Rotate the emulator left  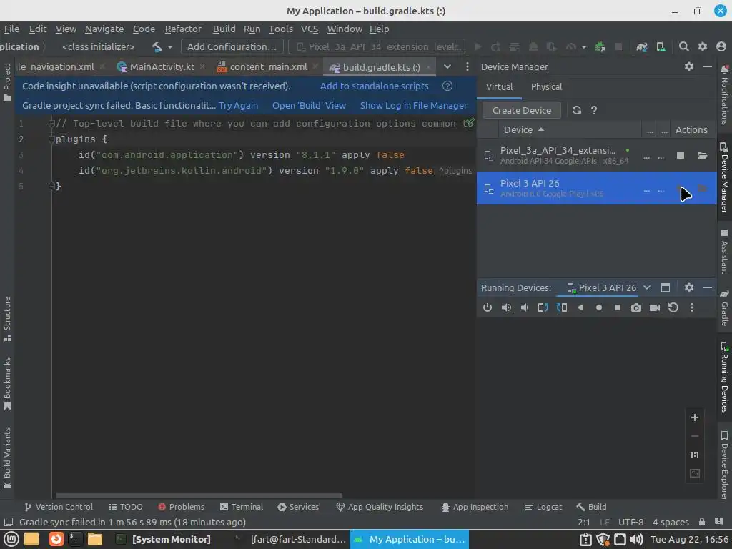pyautogui.click(x=543, y=307)
